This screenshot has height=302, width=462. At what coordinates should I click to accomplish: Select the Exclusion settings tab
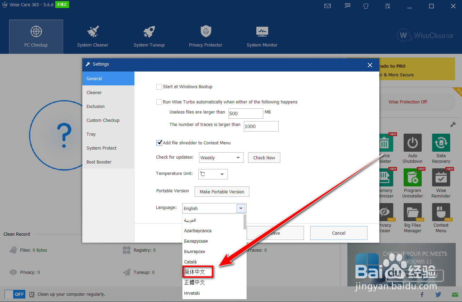(108, 106)
